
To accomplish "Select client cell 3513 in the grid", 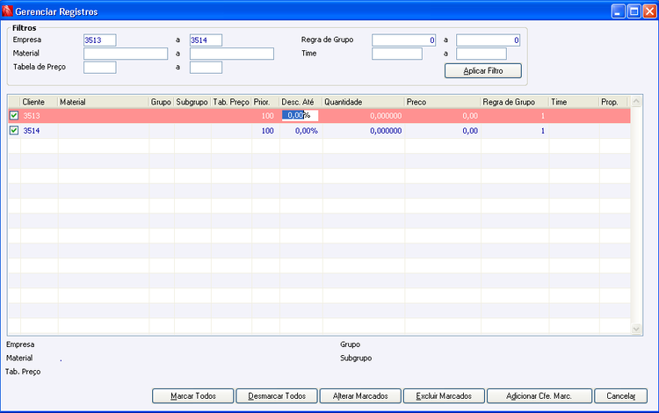I will click(39, 115).
